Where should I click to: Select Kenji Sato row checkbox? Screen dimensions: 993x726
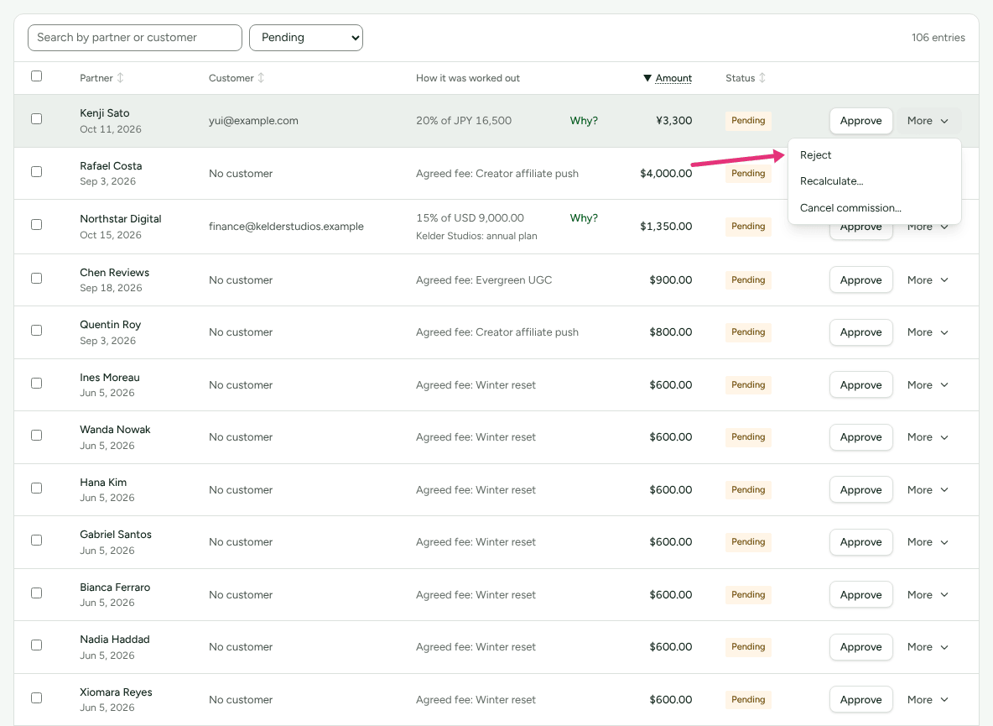coord(37,119)
